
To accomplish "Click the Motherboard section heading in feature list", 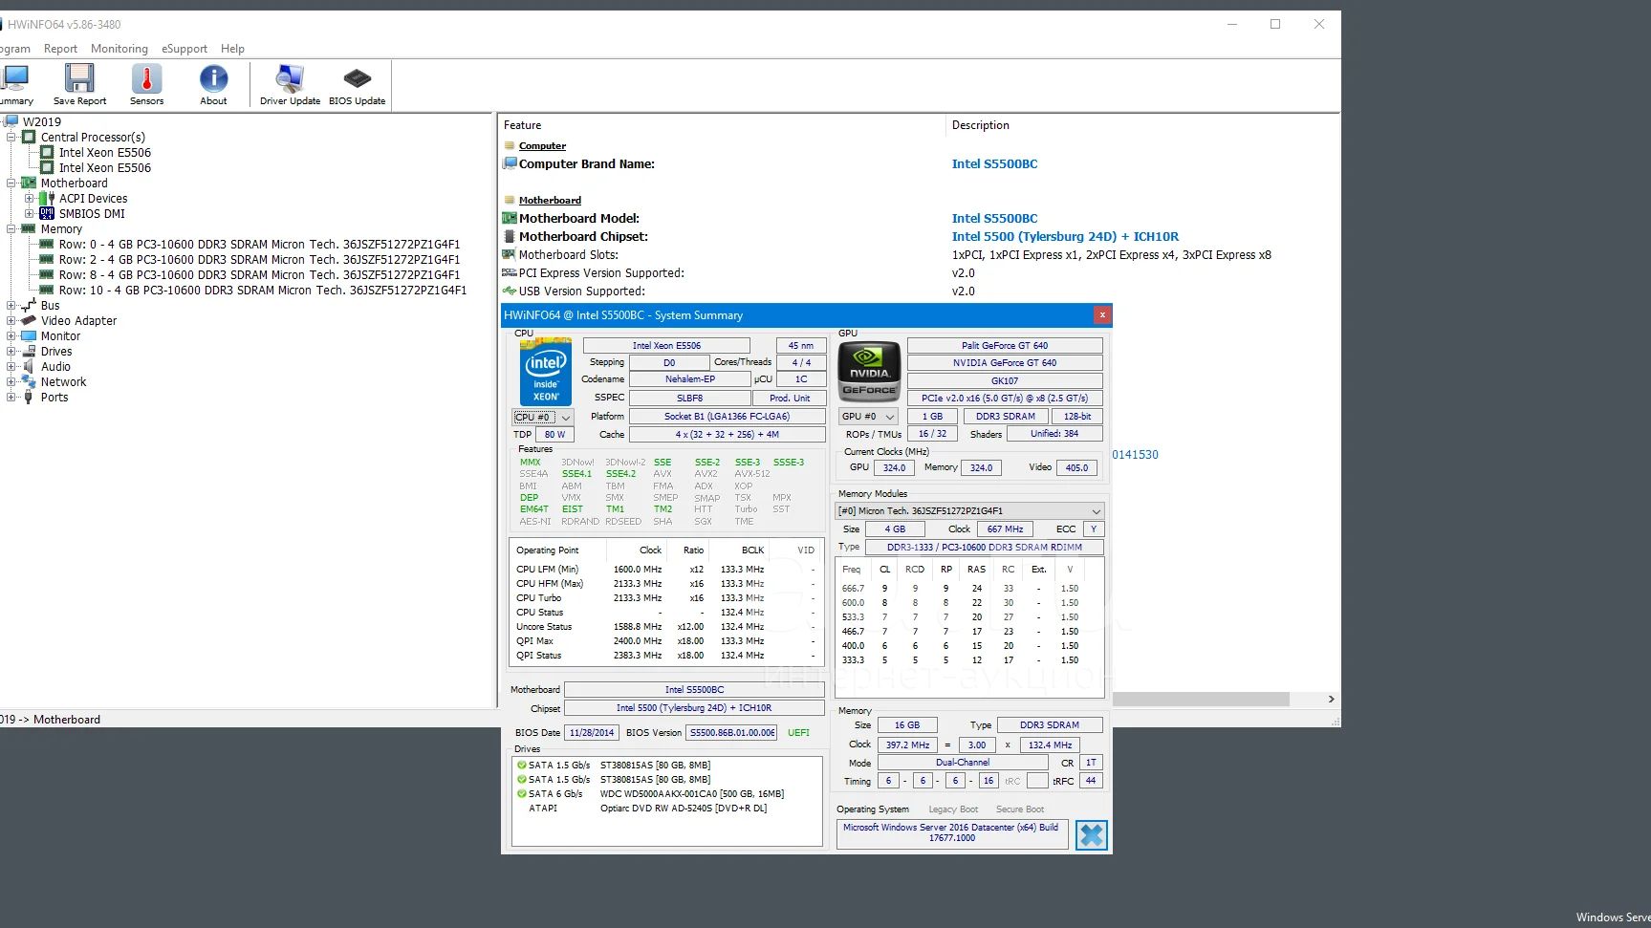I will point(550,200).
